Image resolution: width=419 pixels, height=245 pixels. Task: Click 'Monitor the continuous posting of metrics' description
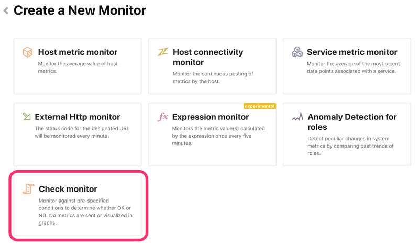pos(213,77)
